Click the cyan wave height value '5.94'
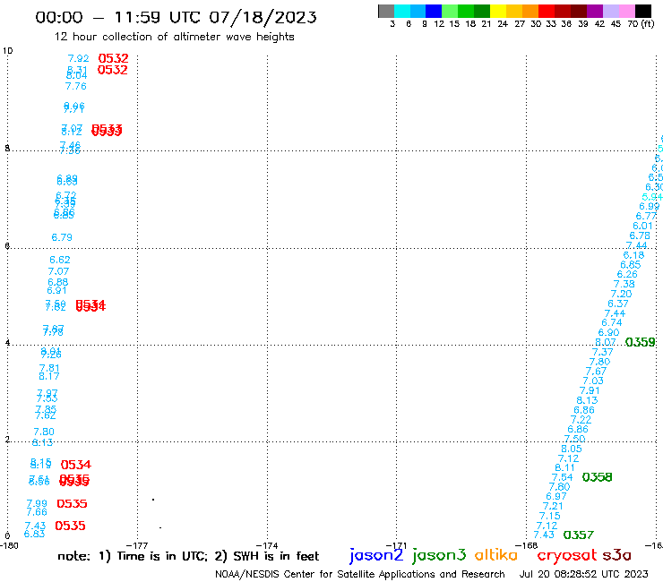Viewport: 663px width, 582px height. click(x=652, y=197)
